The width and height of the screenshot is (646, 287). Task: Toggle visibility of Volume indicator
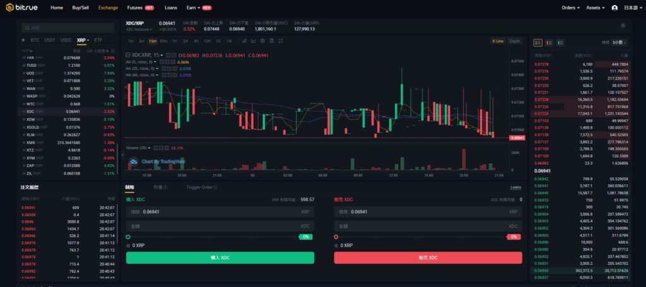pyautogui.click(x=156, y=148)
